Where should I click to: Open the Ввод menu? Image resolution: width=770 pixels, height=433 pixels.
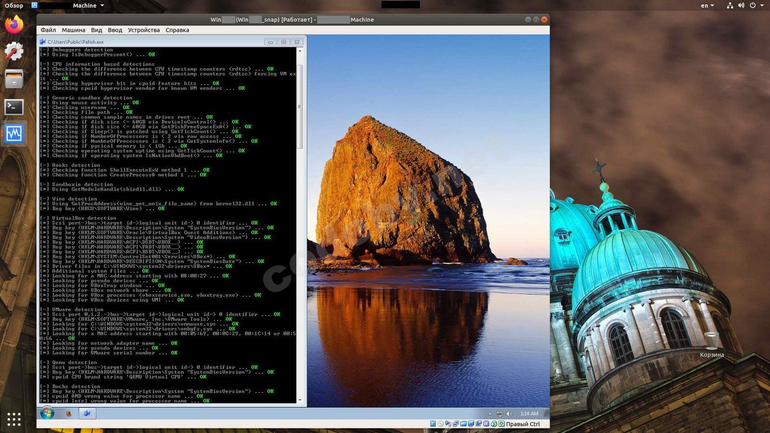pyautogui.click(x=115, y=30)
